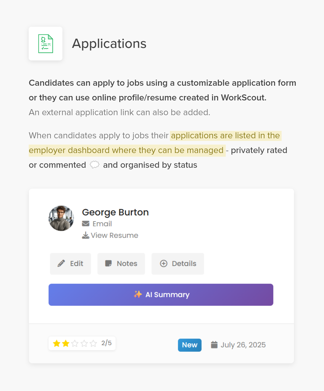Set rating to the first star

tap(56, 343)
